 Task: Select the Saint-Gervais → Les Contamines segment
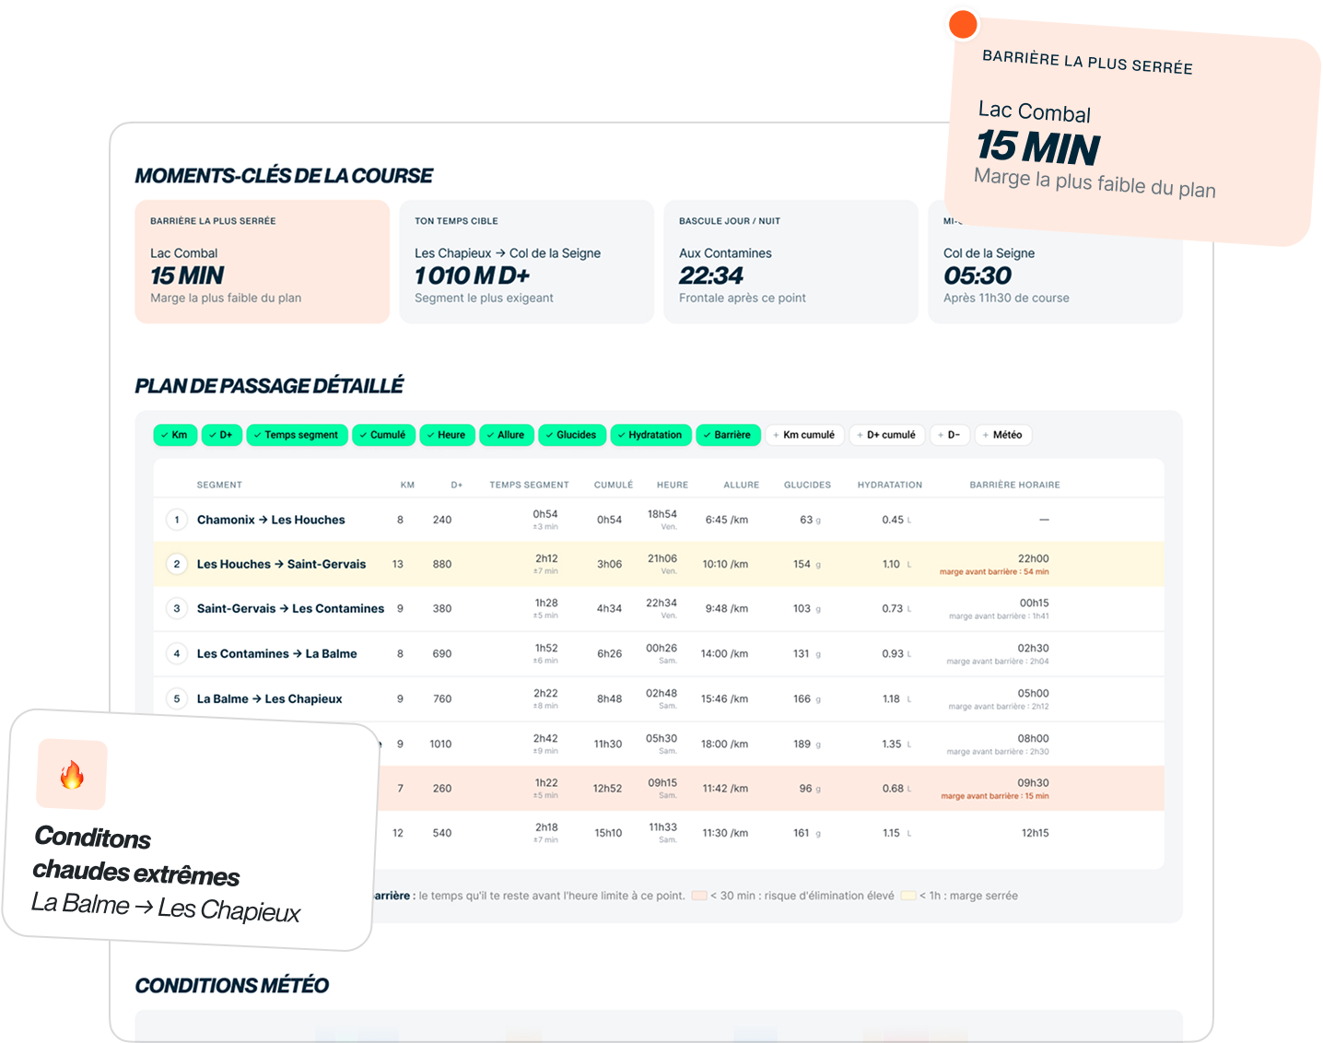tap(290, 608)
